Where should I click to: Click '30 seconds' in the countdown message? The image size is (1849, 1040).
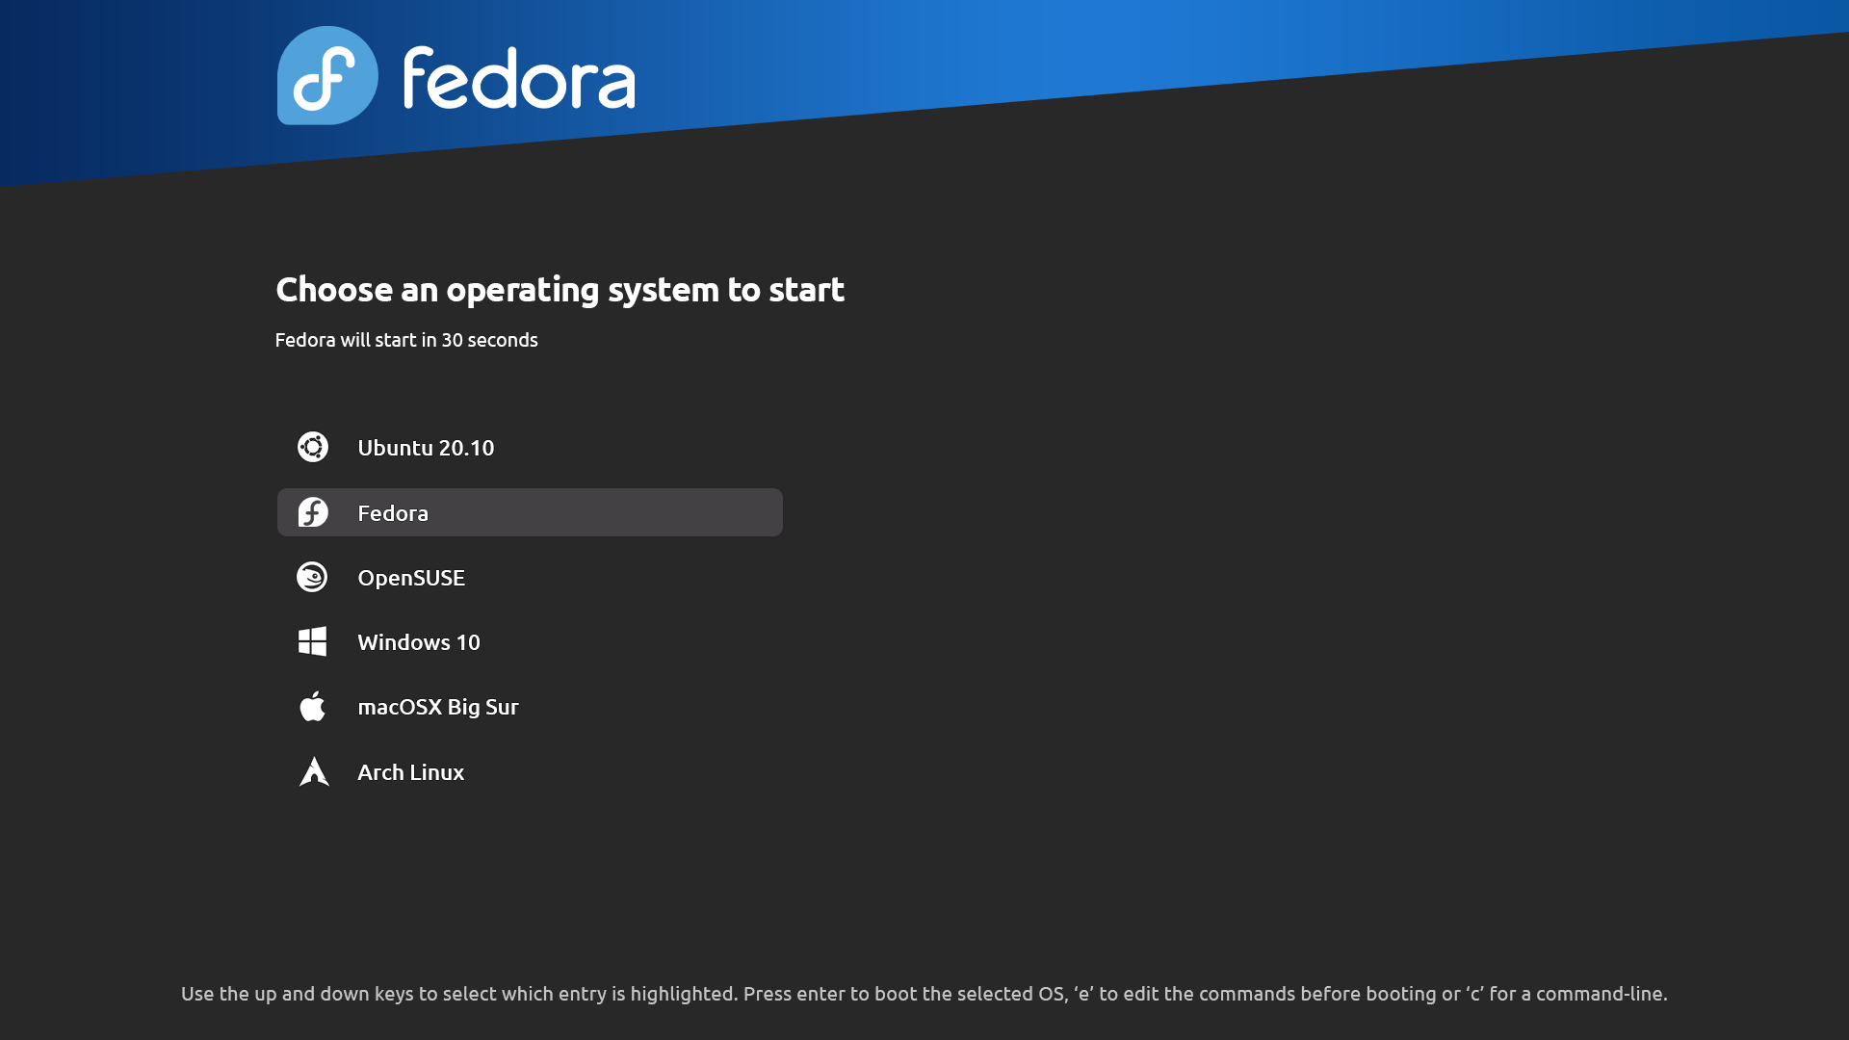tap(489, 340)
